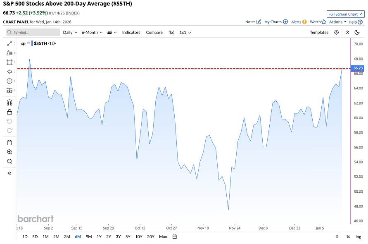Select the 6M time range

(x=78, y=237)
